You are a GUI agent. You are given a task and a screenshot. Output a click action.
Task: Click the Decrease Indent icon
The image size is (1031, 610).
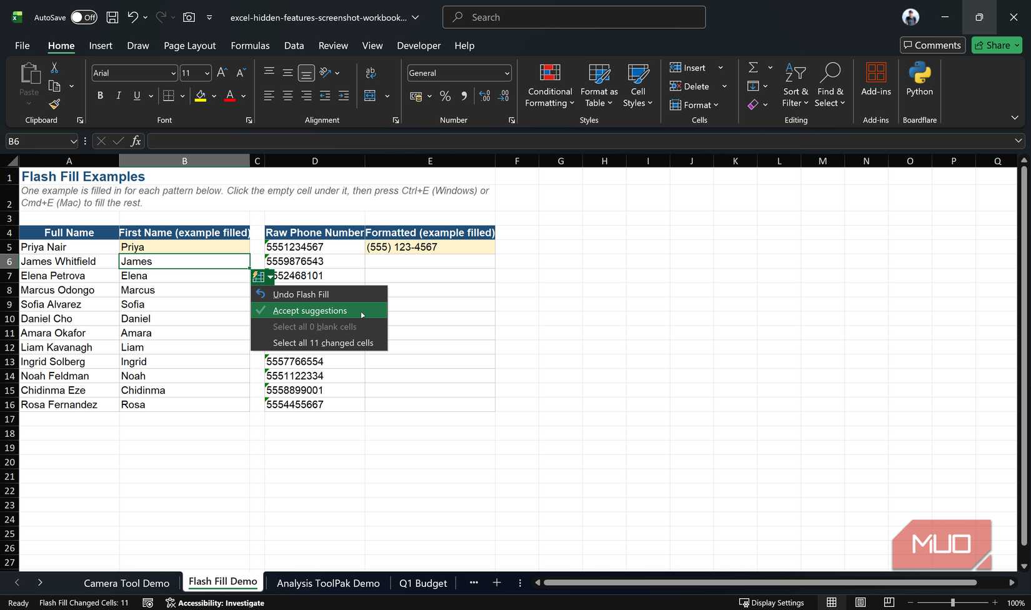pos(325,96)
